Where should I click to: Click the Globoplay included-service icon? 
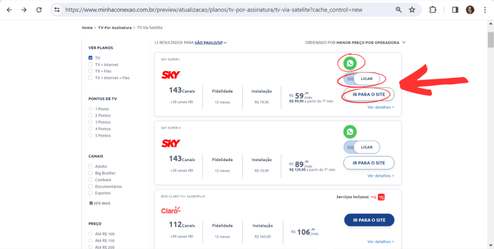pyautogui.click(x=381, y=197)
